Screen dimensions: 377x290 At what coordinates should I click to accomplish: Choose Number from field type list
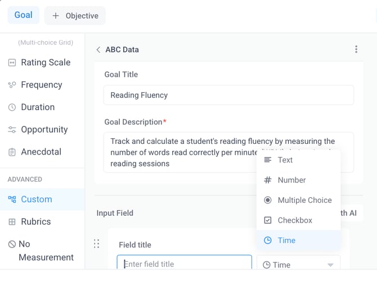tap(291, 180)
